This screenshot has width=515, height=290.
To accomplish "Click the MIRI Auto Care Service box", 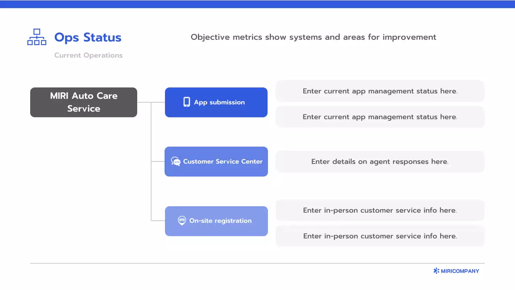I will 84,102.
